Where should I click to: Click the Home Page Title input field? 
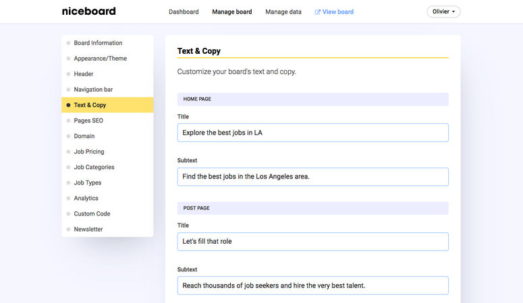click(313, 133)
